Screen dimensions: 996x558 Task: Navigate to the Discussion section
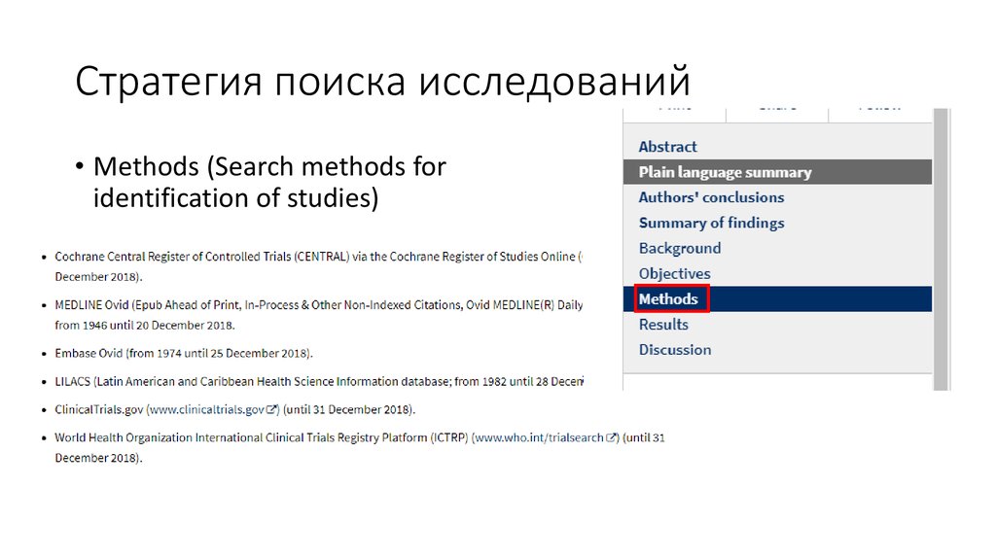click(x=674, y=349)
